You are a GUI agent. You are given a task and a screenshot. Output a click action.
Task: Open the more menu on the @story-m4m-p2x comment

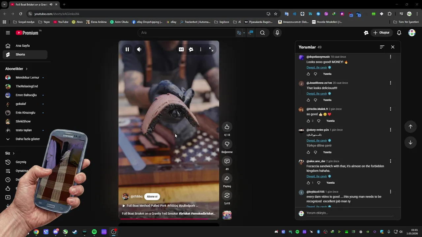click(390, 130)
